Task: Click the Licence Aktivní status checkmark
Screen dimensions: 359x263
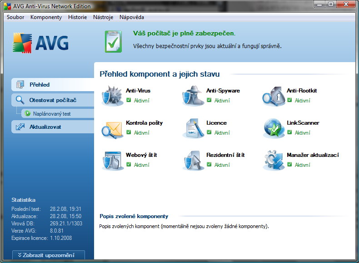Action: click(x=209, y=132)
